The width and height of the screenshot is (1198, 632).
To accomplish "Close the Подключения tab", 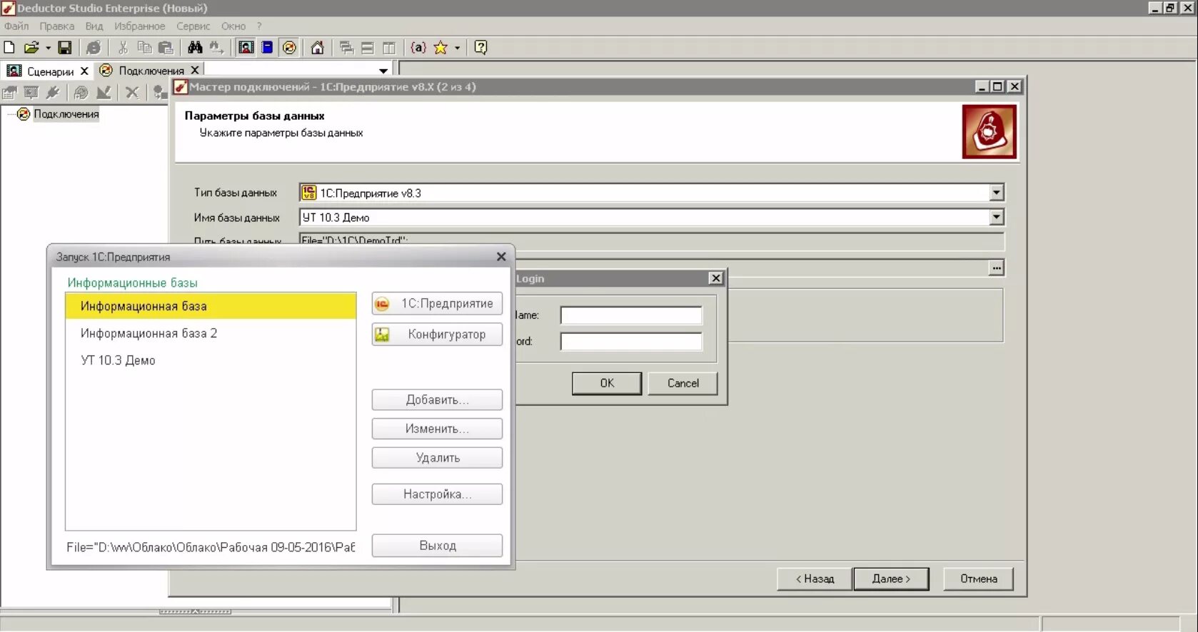I will point(194,71).
